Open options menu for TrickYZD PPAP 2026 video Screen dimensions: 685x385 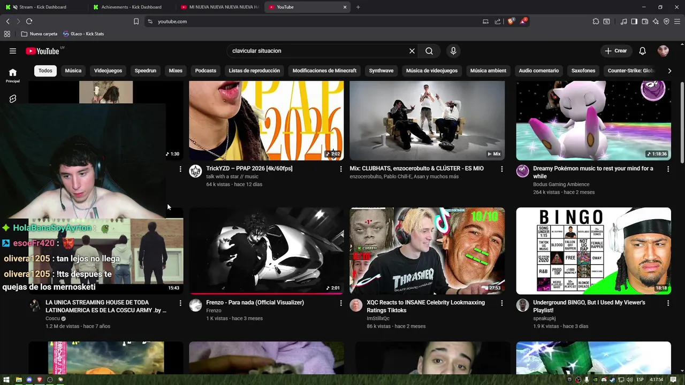(341, 169)
